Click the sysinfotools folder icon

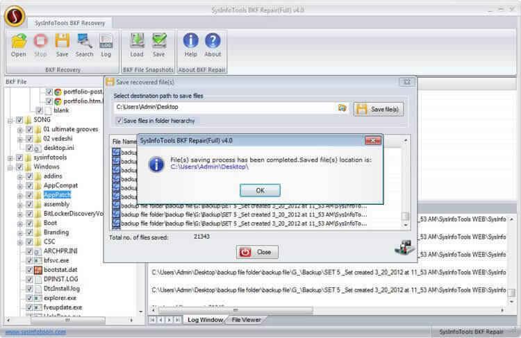[x=28, y=158]
